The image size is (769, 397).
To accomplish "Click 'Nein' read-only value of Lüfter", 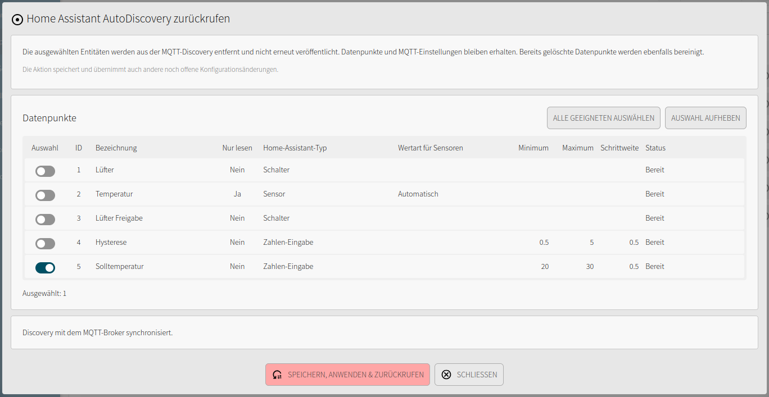I will click(x=237, y=170).
